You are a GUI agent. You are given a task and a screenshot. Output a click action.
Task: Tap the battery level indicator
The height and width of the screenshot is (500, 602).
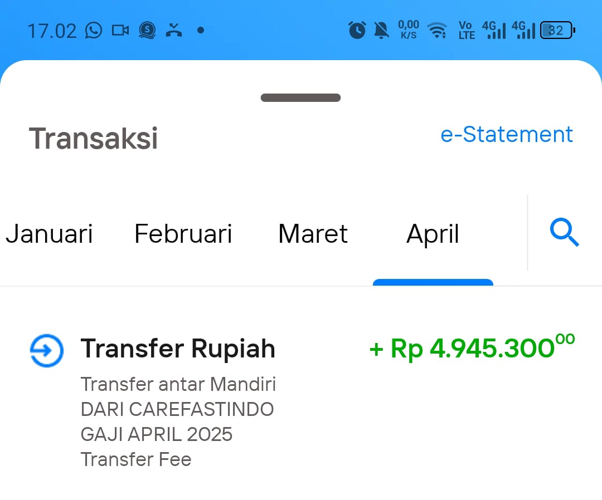(557, 30)
